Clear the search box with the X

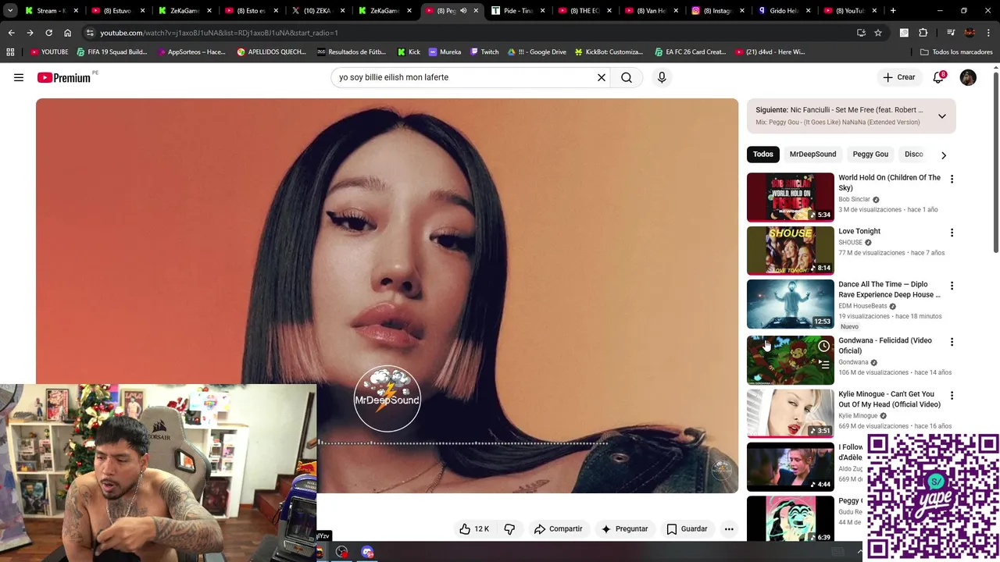pos(602,77)
